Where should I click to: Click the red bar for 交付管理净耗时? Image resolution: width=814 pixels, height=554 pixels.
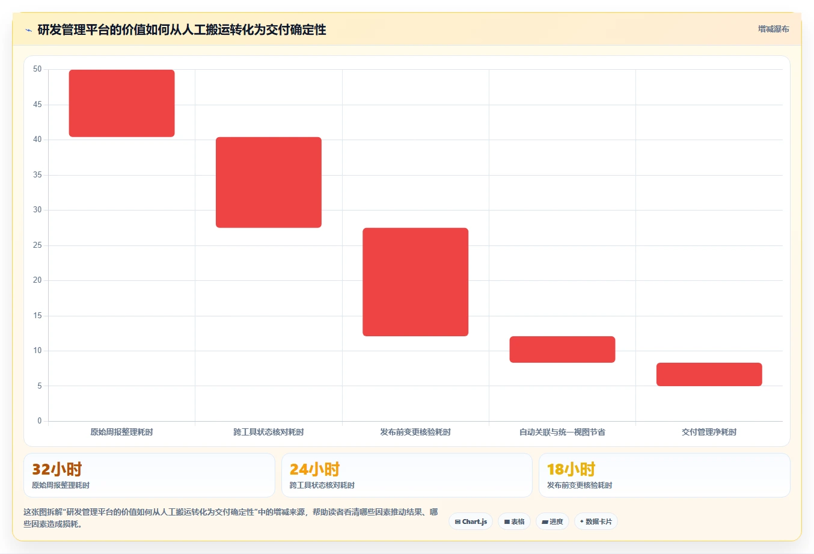click(709, 374)
